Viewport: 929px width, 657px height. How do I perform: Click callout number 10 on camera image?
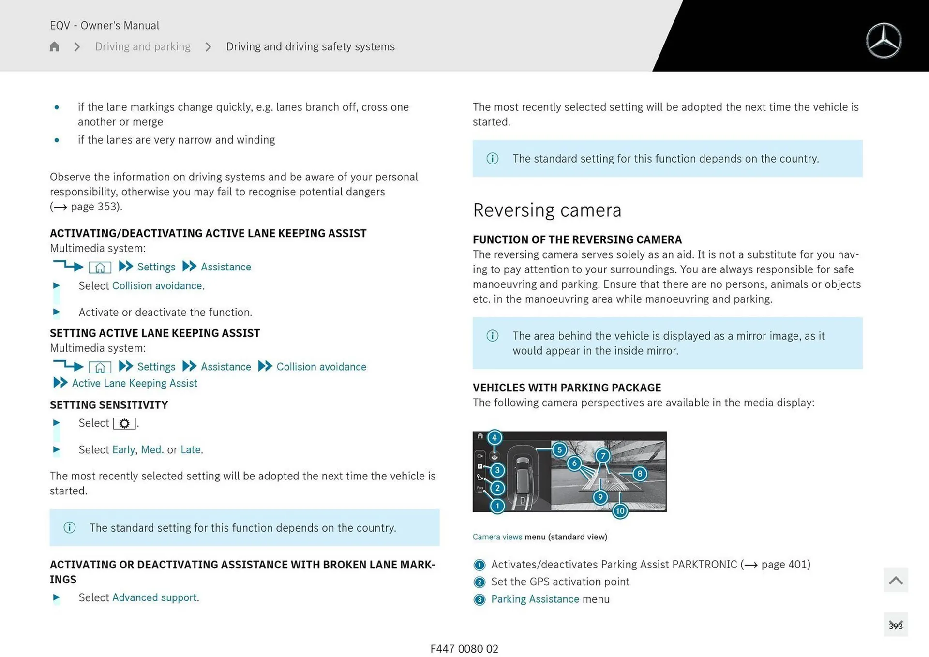[x=620, y=511]
